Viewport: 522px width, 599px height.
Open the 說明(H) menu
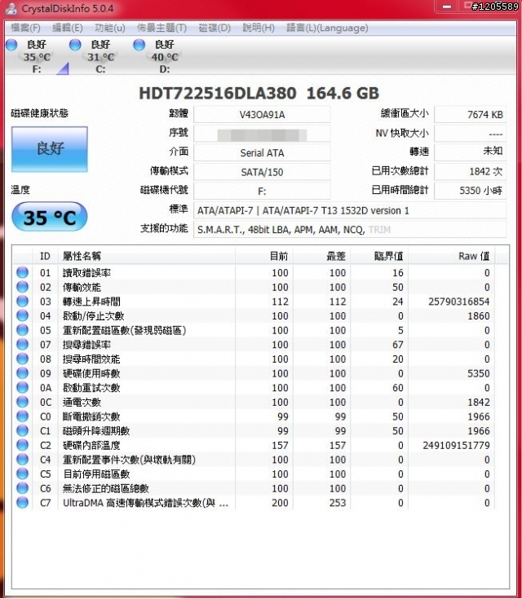[x=259, y=28]
